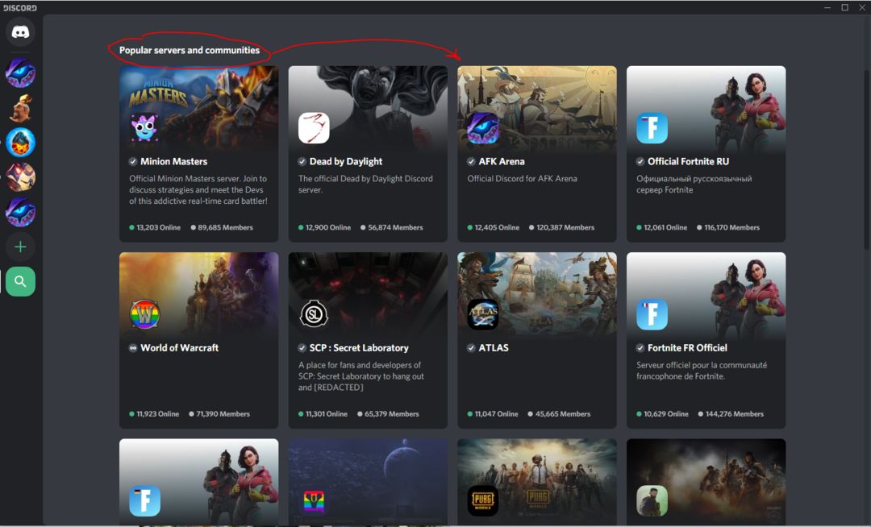Click "45,665 Members" on ATLAS card

coord(563,414)
